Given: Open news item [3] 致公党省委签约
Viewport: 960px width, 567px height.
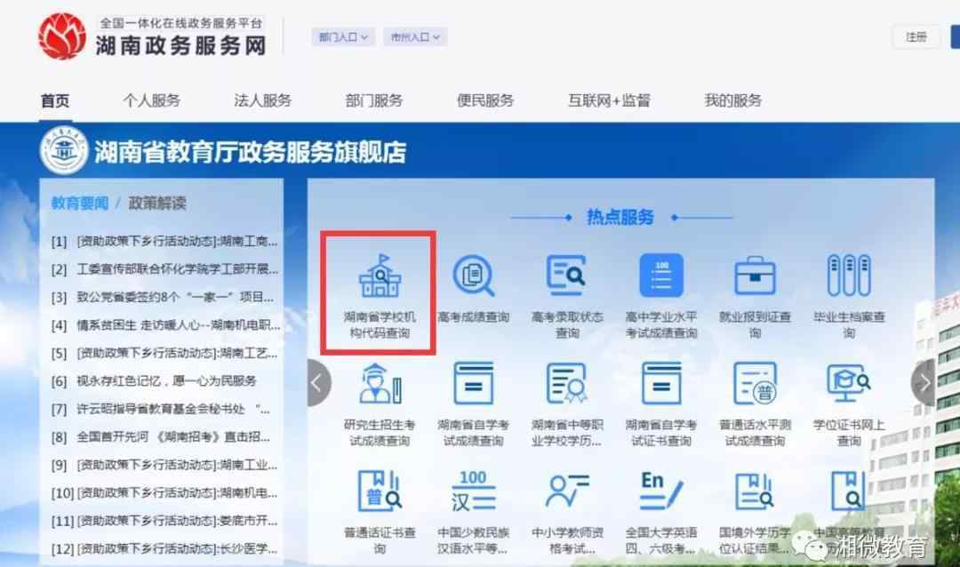Looking at the screenshot, I should pyautogui.click(x=163, y=298).
